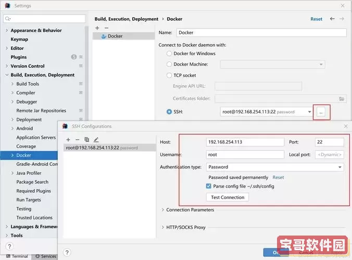Screen dimensions: 352x260
Task: Expand the Debugger subtree
Action: pos(12,101)
